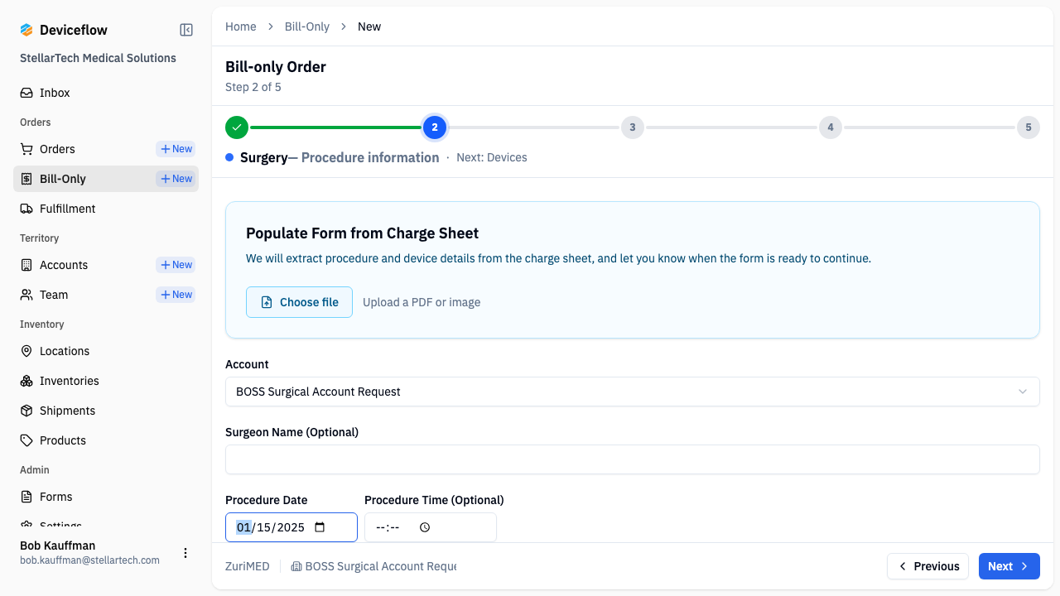Image resolution: width=1060 pixels, height=596 pixels.
Task: Click the Inbox tray icon
Action: click(26, 93)
